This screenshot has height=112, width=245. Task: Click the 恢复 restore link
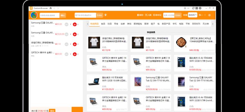coord(185,15)
